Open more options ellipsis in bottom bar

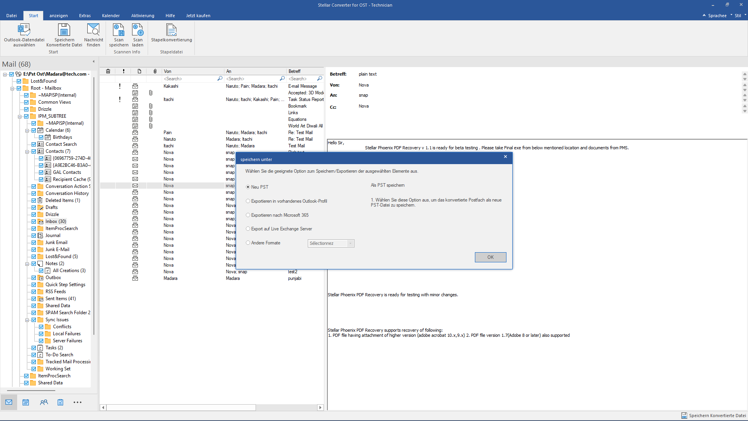click(x=78, y=402)
